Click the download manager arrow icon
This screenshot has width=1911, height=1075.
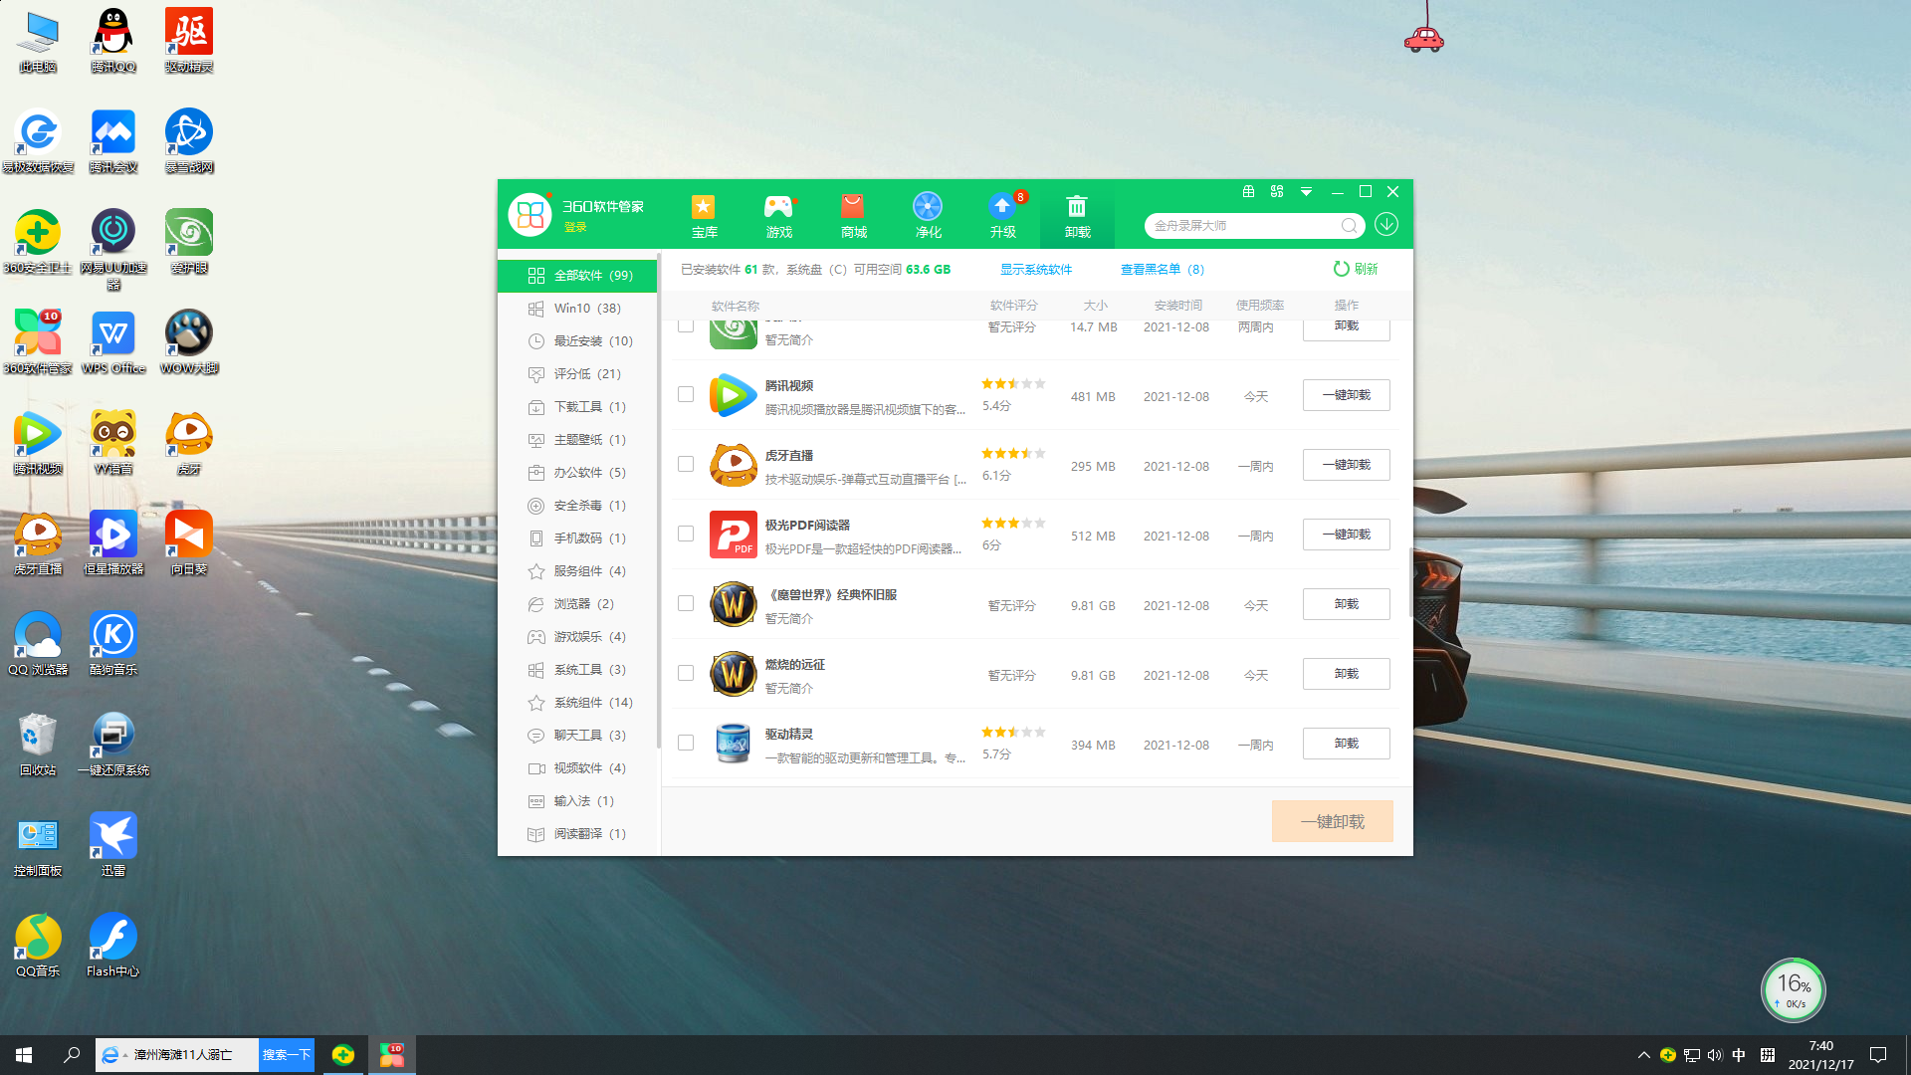1386,225
